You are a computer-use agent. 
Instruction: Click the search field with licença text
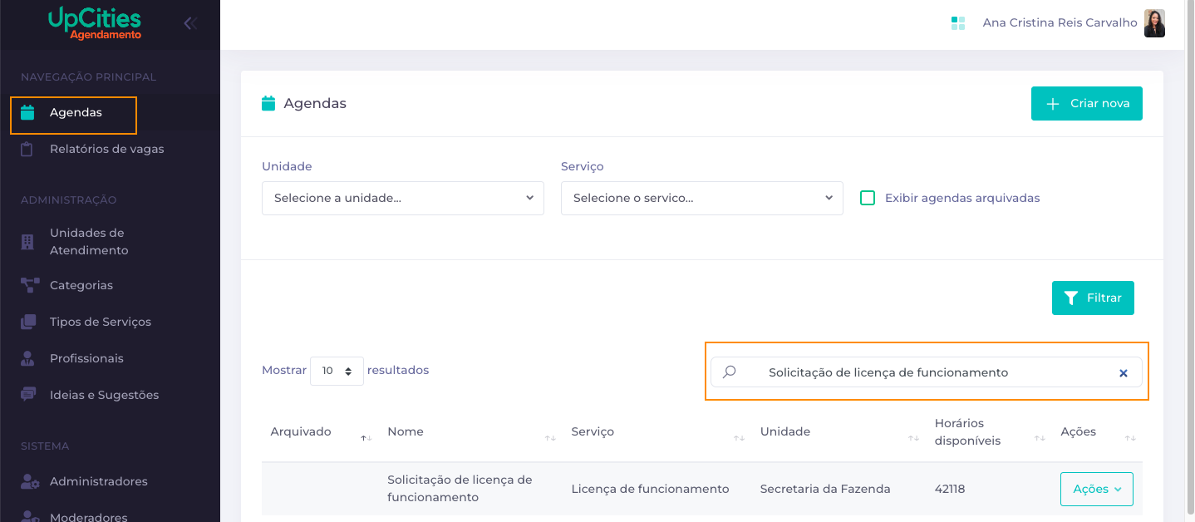click(x=927, y=372)
